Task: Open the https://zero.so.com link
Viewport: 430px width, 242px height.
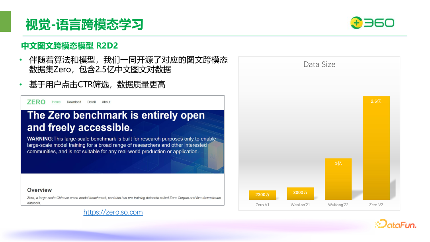Action: (x=113, y=212)
